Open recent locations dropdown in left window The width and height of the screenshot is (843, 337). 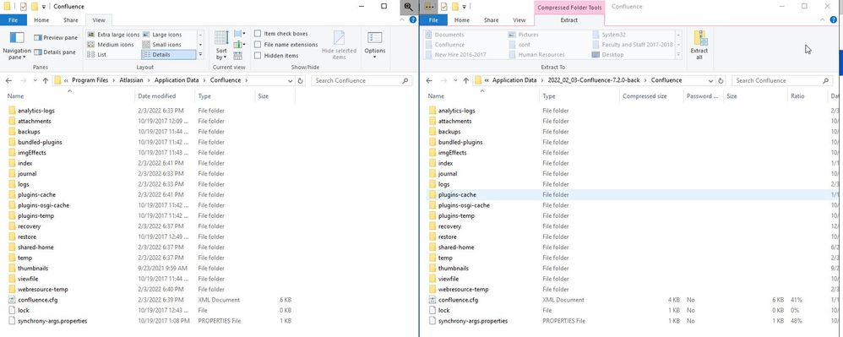tap(35, 80)
